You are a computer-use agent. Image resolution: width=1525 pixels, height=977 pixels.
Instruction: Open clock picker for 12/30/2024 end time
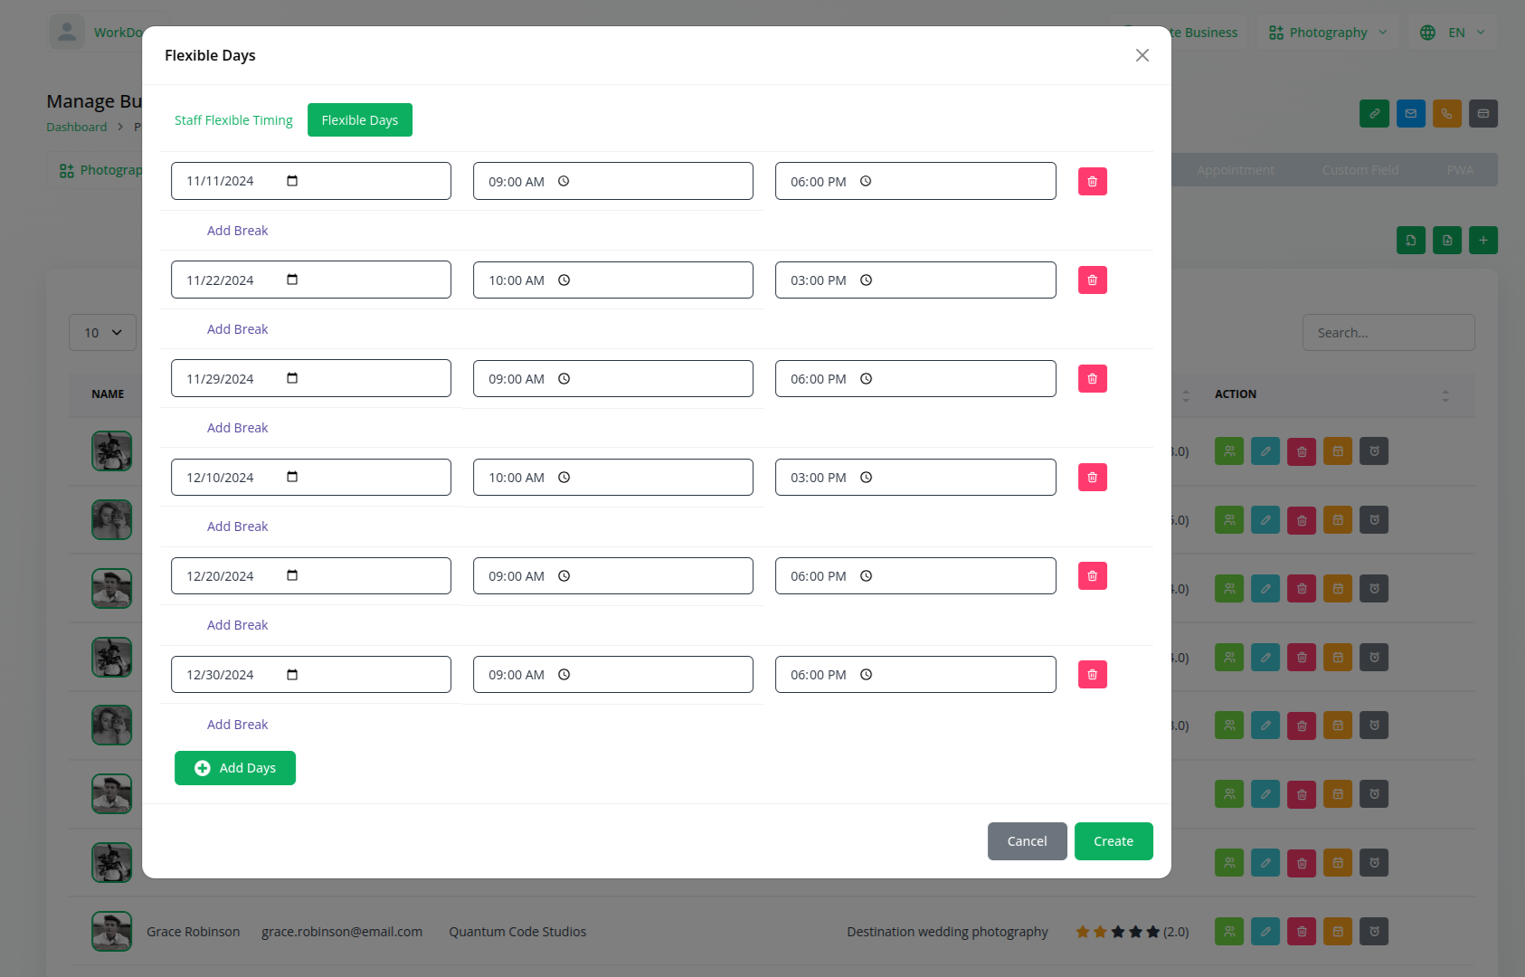pos(866,675)
